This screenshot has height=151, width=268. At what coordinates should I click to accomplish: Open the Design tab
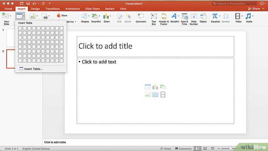pyautogui.click(x=35, y=9)
